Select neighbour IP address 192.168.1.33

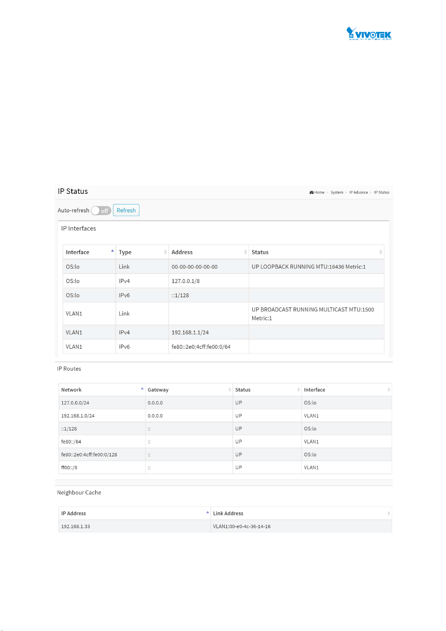[75, 527]
